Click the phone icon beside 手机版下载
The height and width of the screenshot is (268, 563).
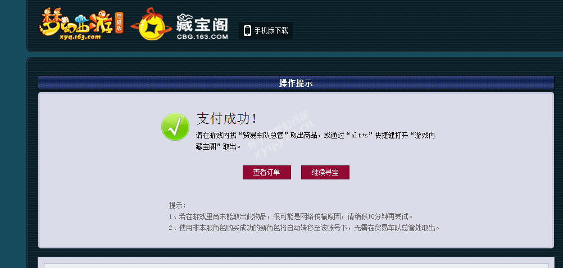[x=247, y=30]
